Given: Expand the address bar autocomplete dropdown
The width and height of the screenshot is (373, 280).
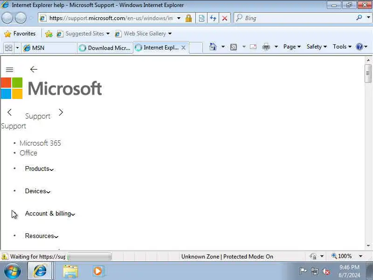Looking at the screenshot, I should [179, 18].
